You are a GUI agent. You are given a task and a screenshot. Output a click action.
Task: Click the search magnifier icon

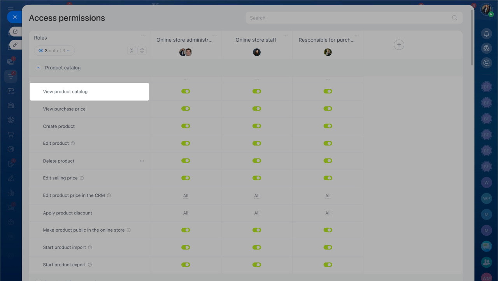[x=454, y=18]
